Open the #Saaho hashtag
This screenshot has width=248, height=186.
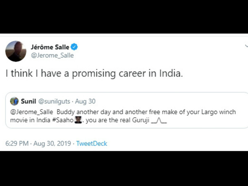63,120
